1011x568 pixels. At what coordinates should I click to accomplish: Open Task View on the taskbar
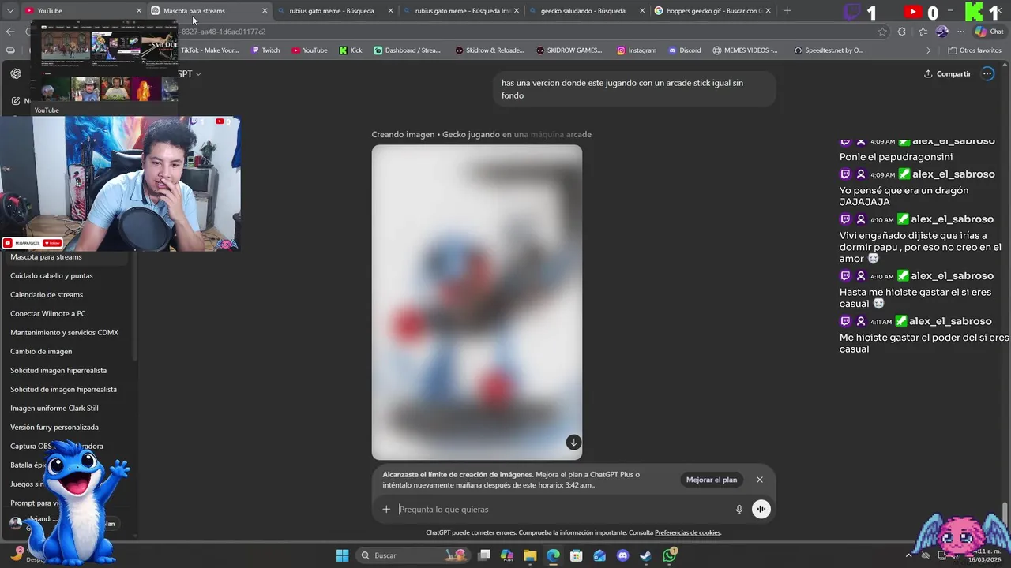[x=484, y=555]
